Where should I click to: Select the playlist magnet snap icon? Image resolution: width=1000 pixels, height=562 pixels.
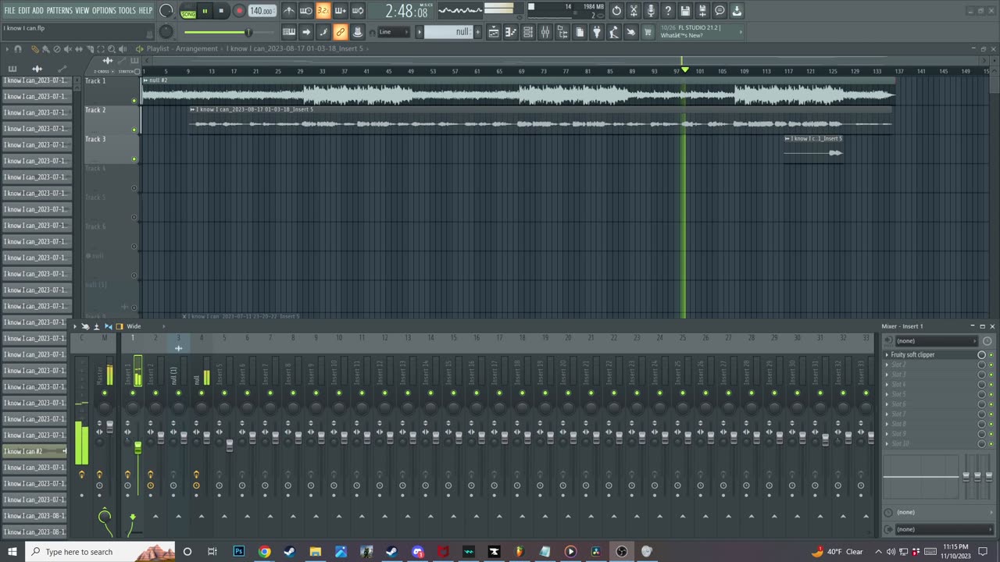point(18,49)
